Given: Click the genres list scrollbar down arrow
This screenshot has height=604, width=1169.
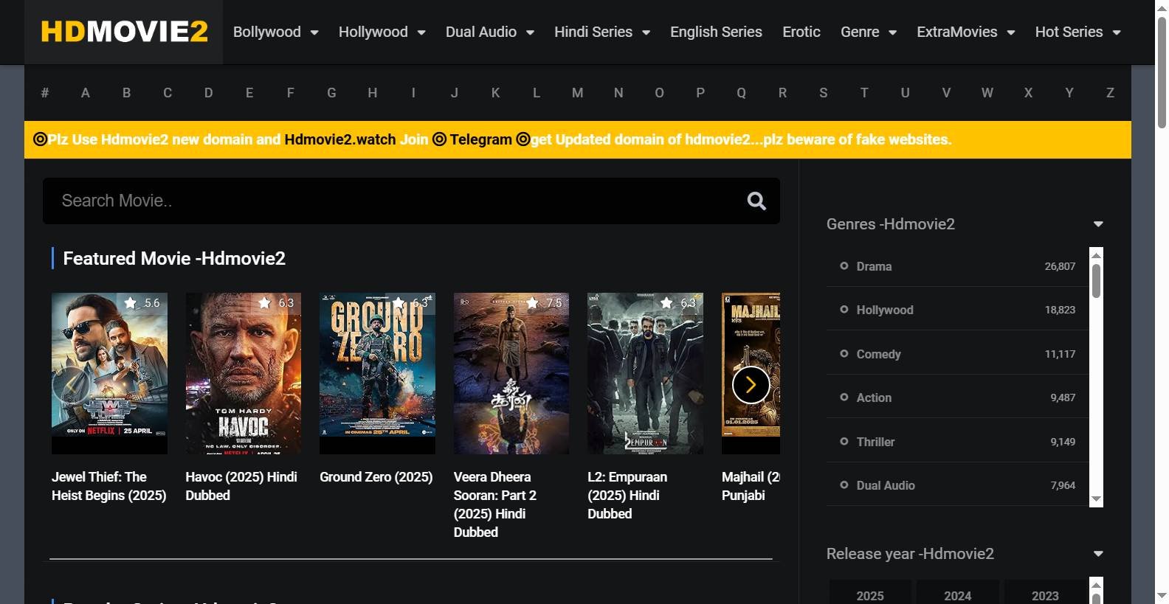Looking at the screenshot, I should [1096, 499].
